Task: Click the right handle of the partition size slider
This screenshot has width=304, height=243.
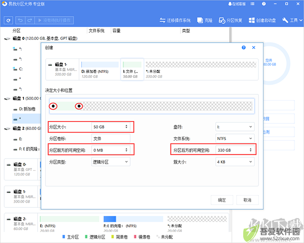Action: [79, 106]
